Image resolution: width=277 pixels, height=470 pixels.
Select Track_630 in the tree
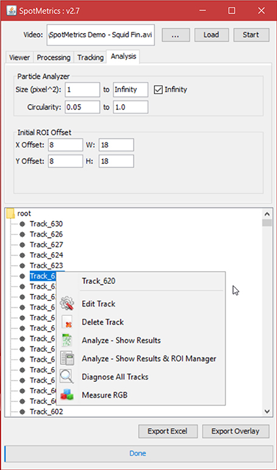coord(46,224)
